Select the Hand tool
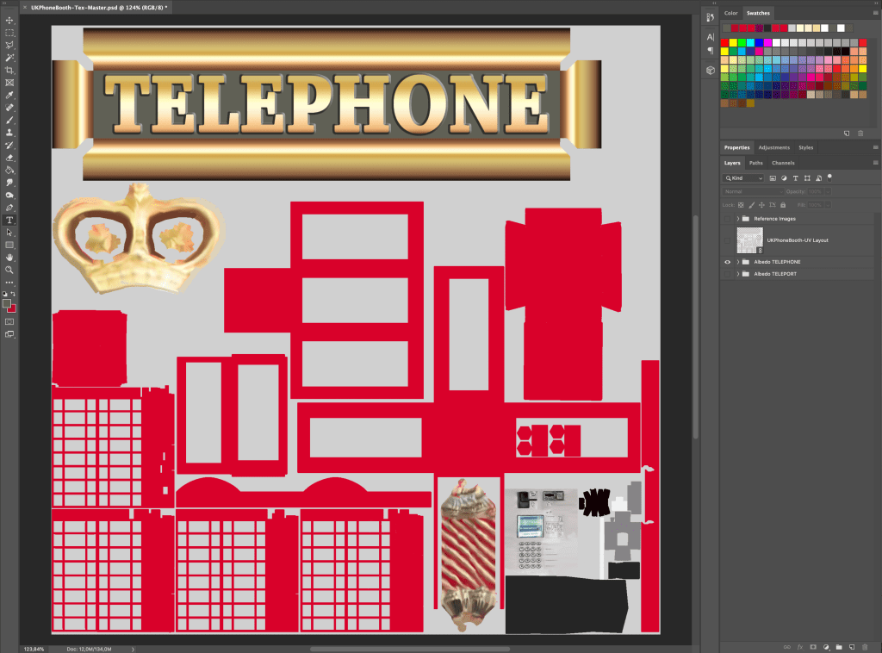882x653 pixels. click(x=9, y=257)
